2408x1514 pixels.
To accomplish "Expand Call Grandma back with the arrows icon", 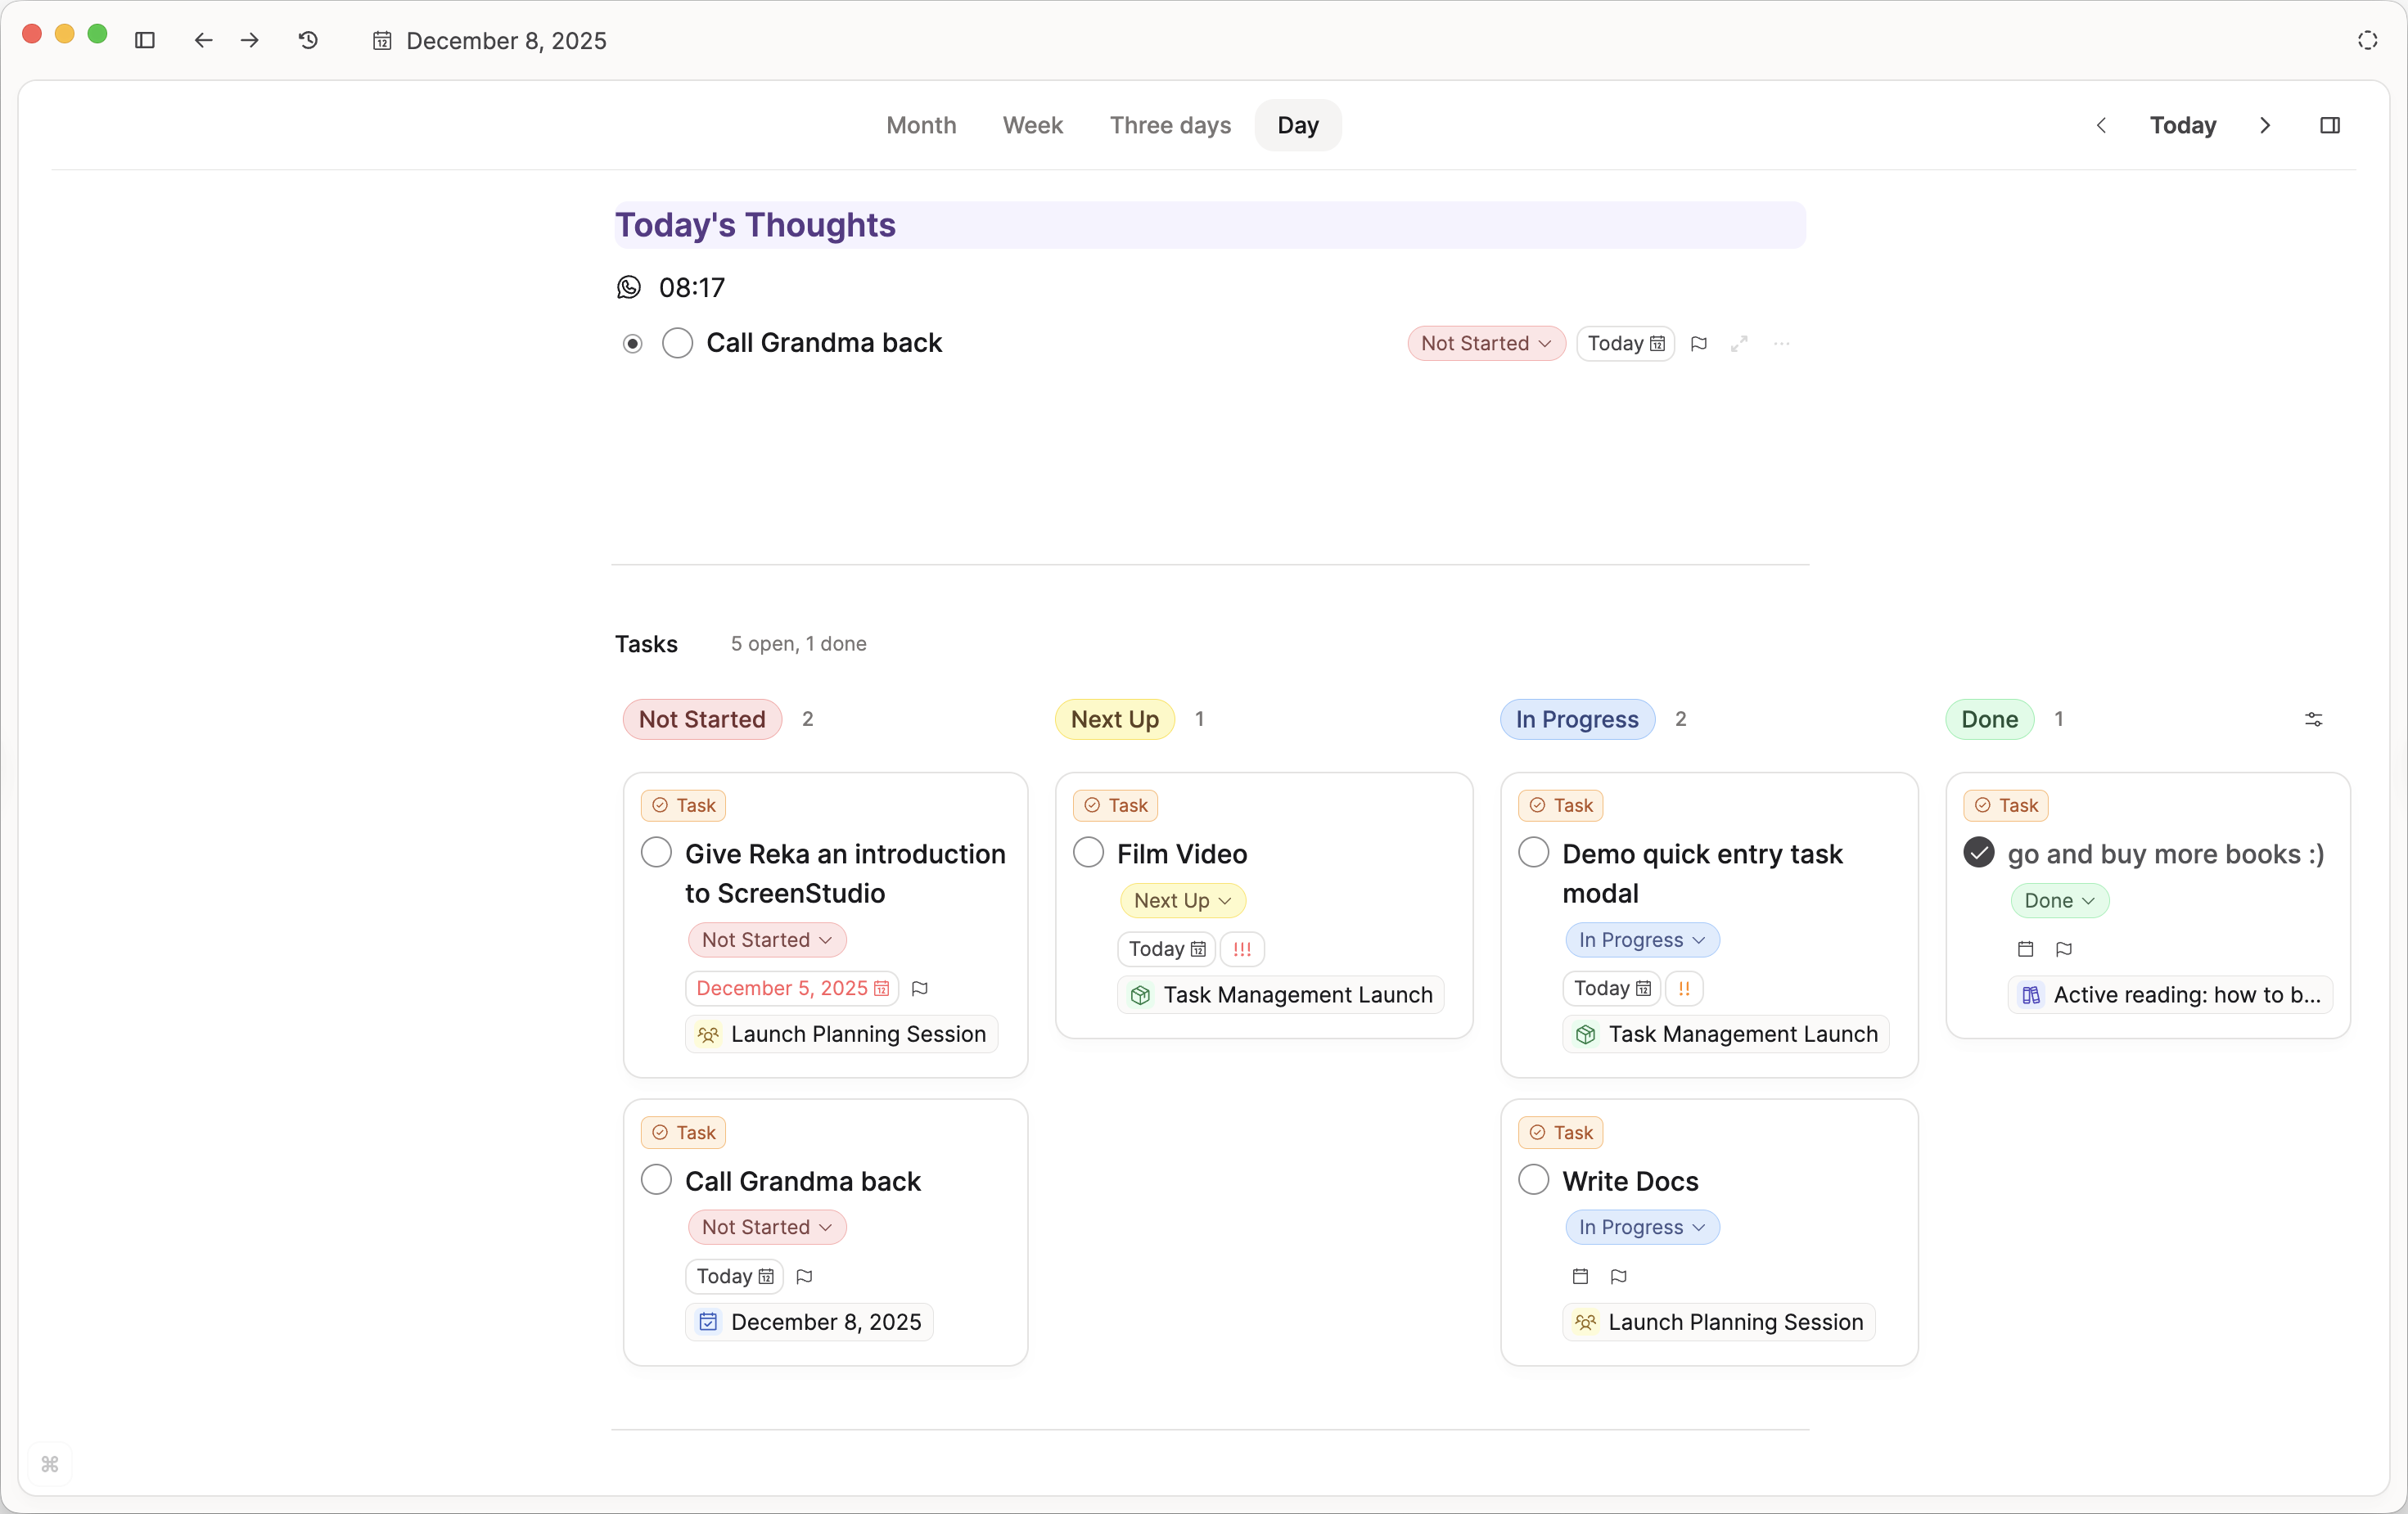I will [1739, 343].
